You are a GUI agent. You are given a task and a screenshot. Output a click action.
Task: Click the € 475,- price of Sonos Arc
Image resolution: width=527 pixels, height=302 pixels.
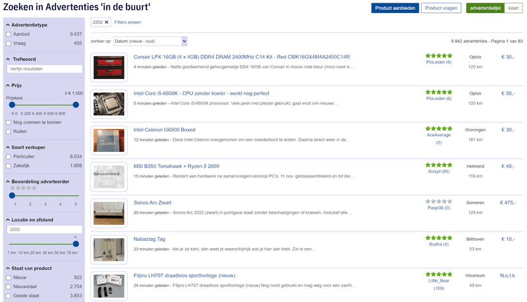pyautogui.click(x=507, y=203)
